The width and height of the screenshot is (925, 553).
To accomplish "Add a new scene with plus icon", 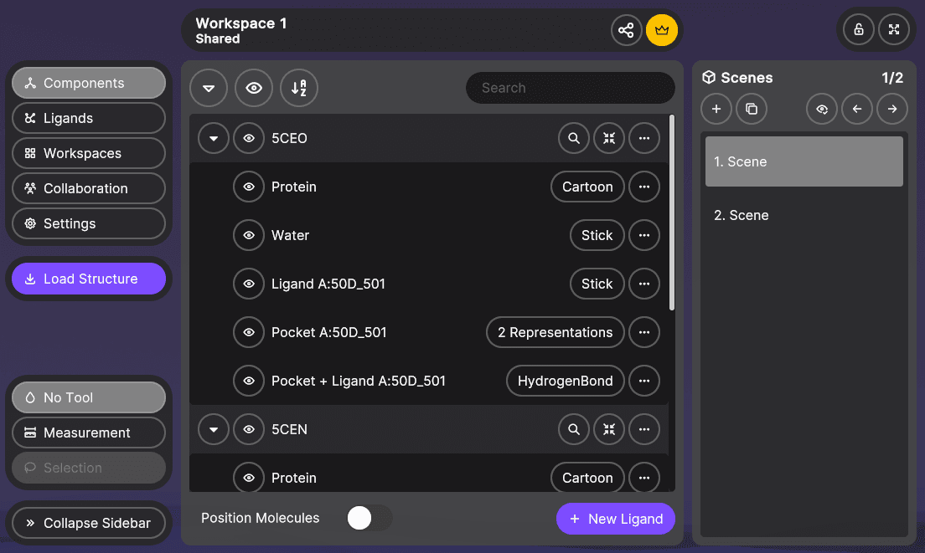I will tap(716, 110).
